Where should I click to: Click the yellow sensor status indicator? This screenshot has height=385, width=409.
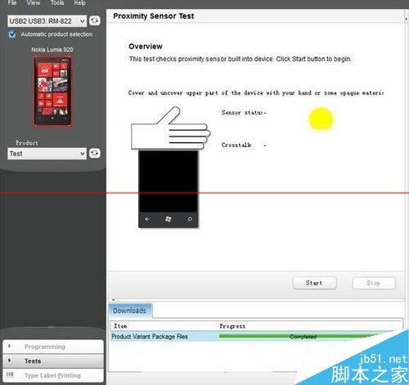[x=321, y=119]
